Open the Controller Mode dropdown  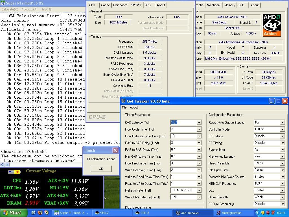[283, 129]
